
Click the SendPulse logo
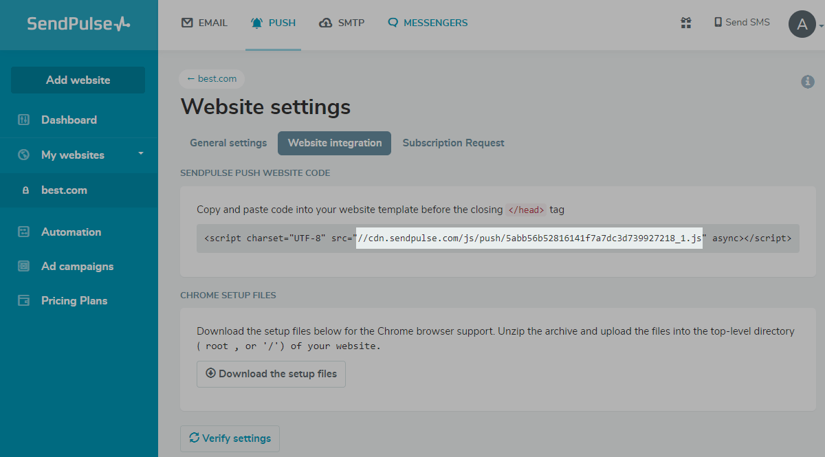[78, 23]
